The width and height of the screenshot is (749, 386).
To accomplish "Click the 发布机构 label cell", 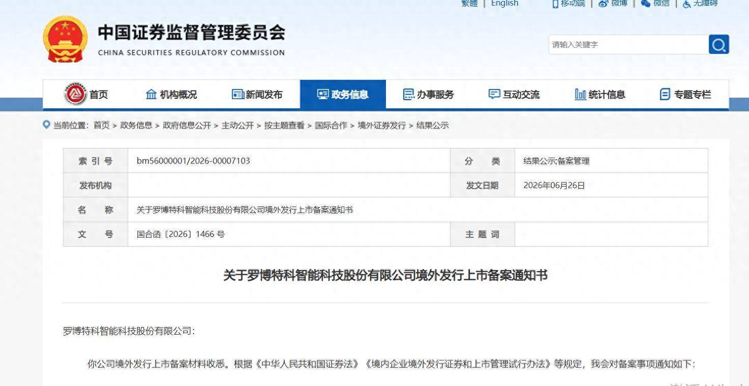I will click(x=96, y=185).
